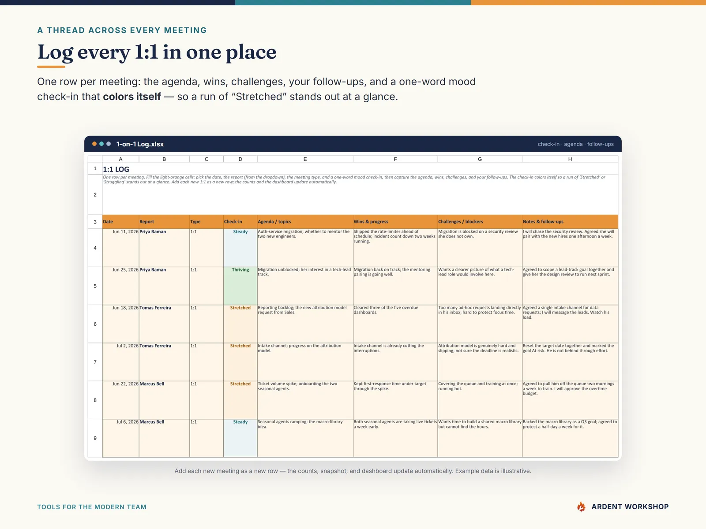Click the 'ARDENT WORKSHOP' brand name

click(630, 507)
